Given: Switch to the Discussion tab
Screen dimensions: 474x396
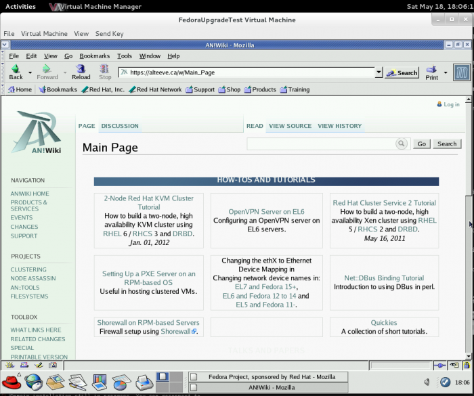Looking at the screenshot, I should point(119,126).
